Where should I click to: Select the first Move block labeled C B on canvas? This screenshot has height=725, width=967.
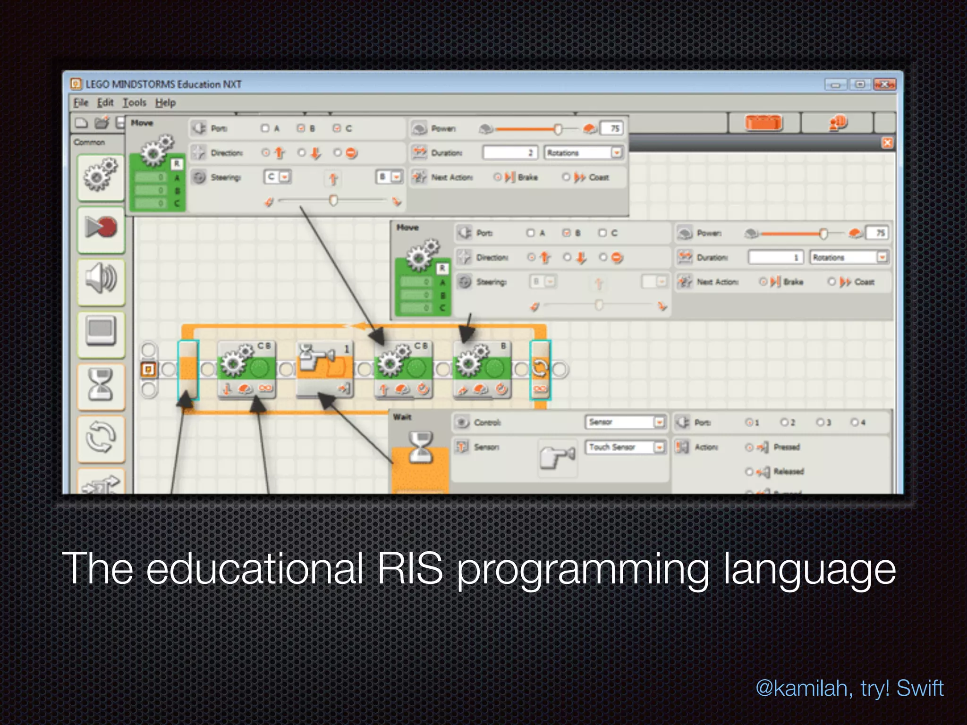[x=246, y=370]
